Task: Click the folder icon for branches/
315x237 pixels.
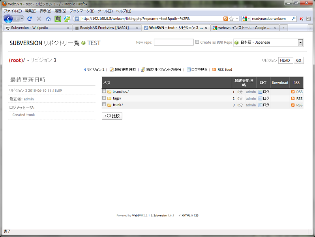Action: tap(109, 92)
